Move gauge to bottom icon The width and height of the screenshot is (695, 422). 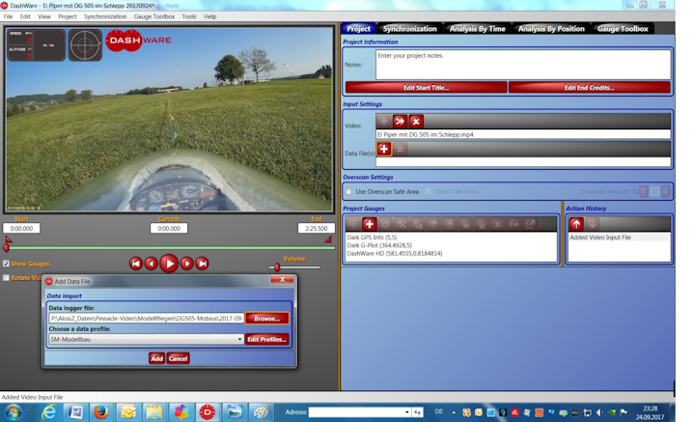point(482,224)
